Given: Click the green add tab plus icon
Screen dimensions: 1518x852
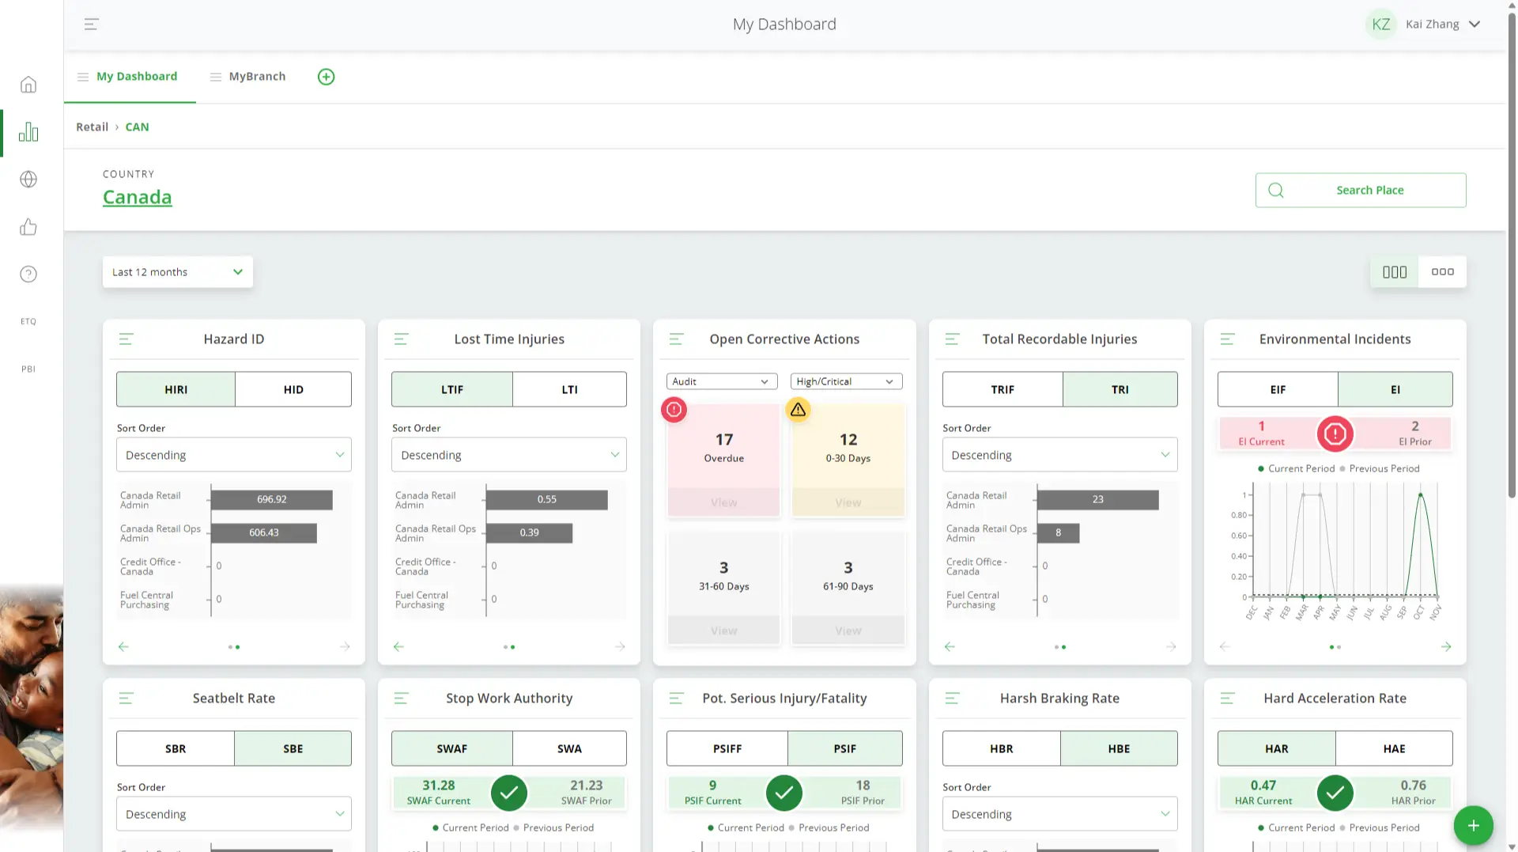Looking at the screenshot, I should (x=326, y=77).
